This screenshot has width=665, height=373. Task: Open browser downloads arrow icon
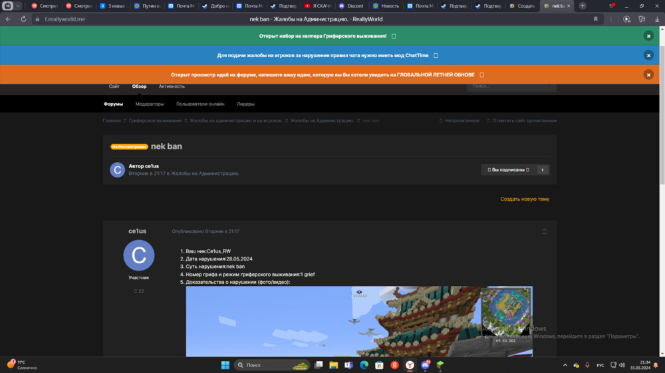[657, 19]
